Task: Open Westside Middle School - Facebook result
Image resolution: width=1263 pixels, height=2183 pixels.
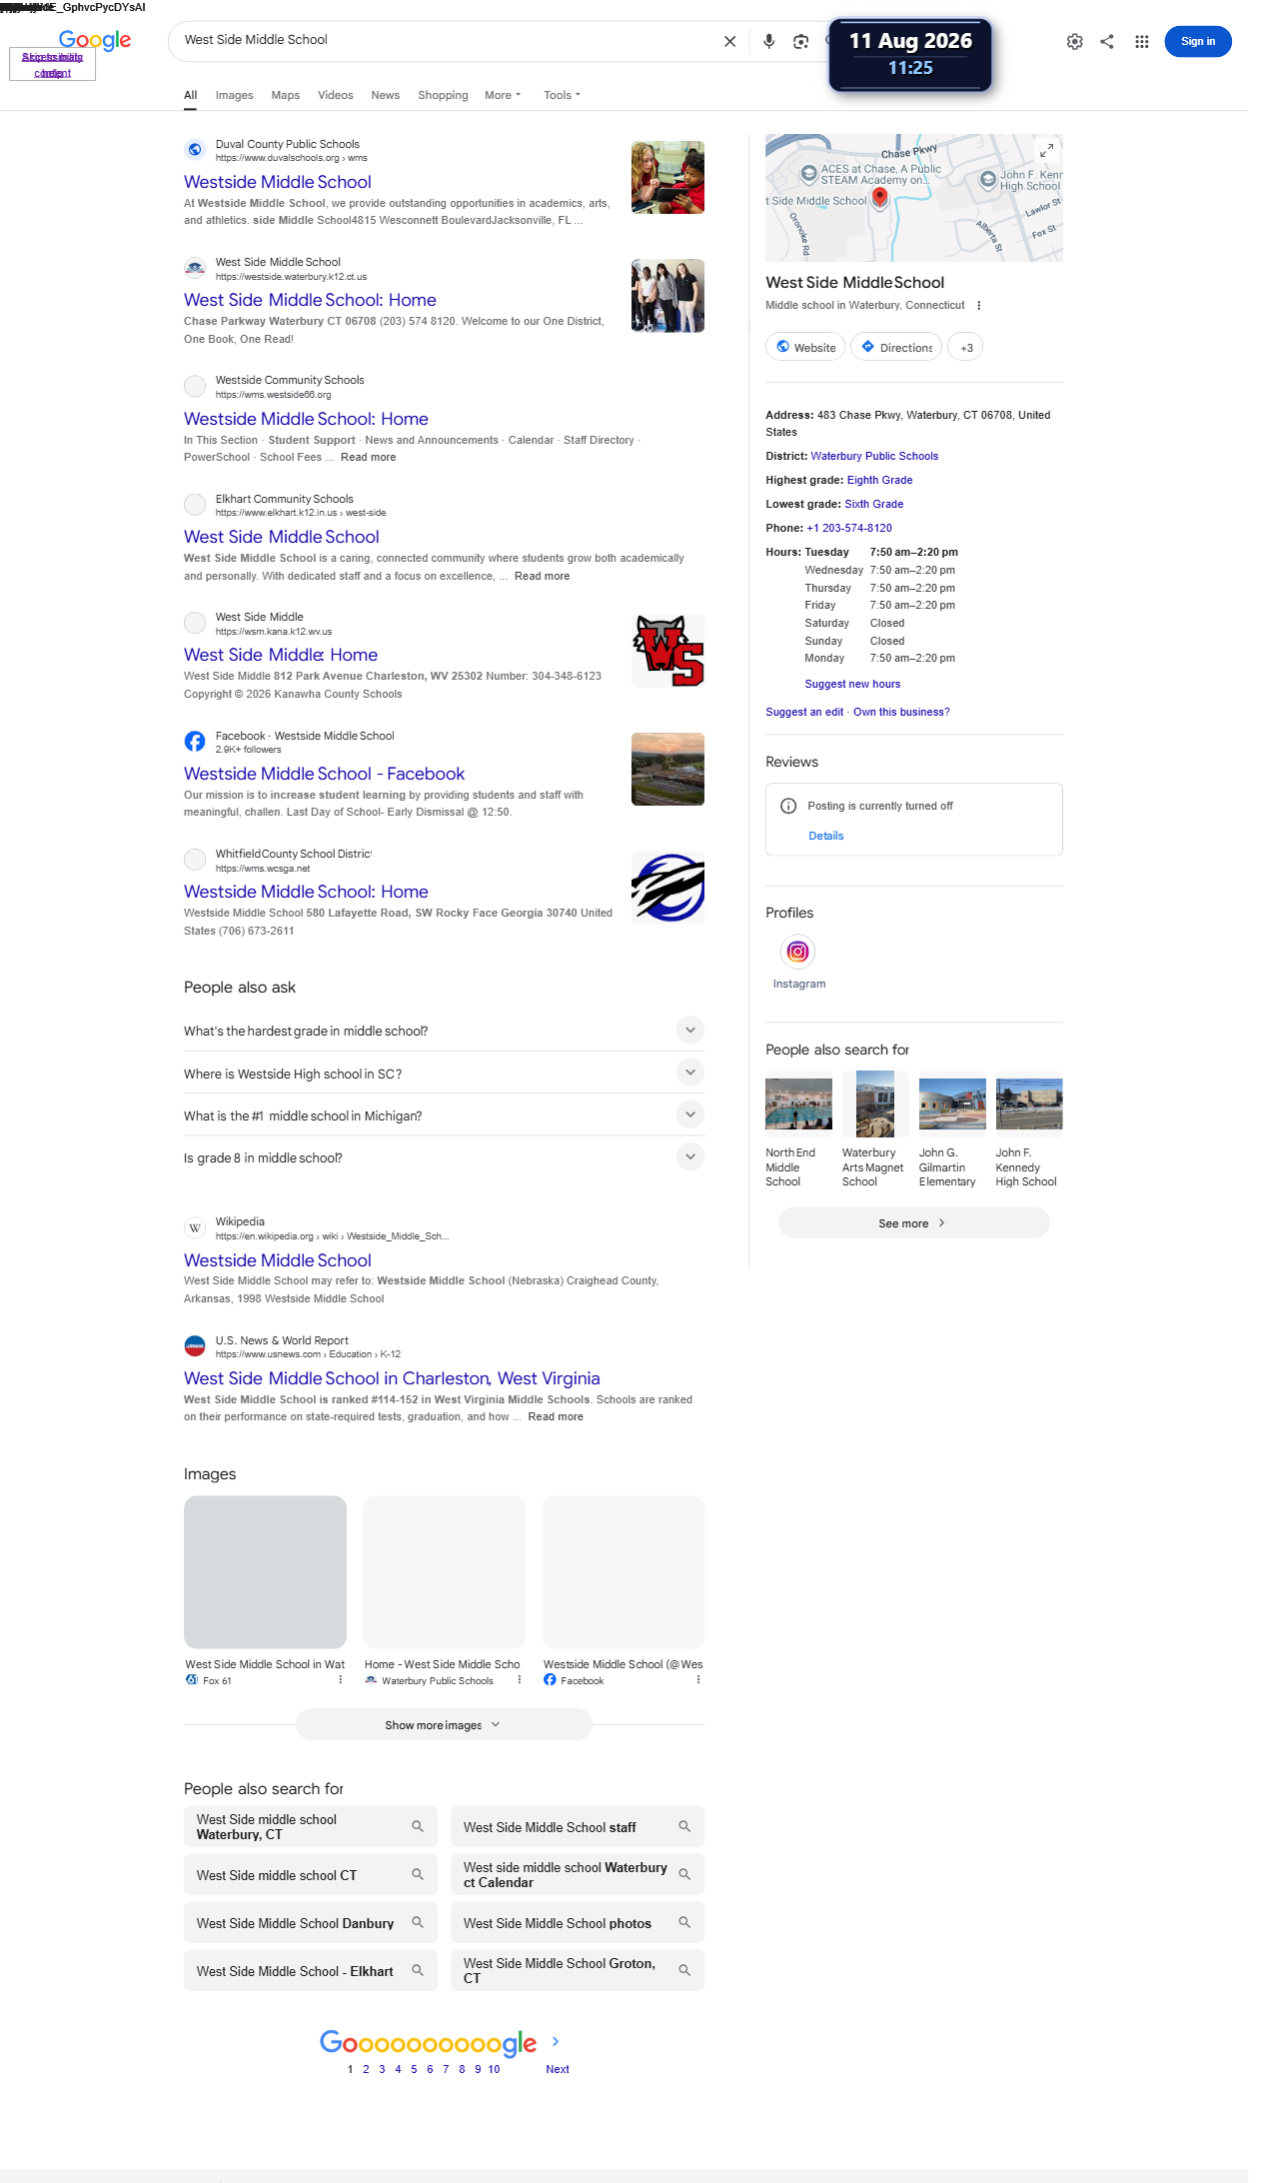Action: click(x=324, y=774)
